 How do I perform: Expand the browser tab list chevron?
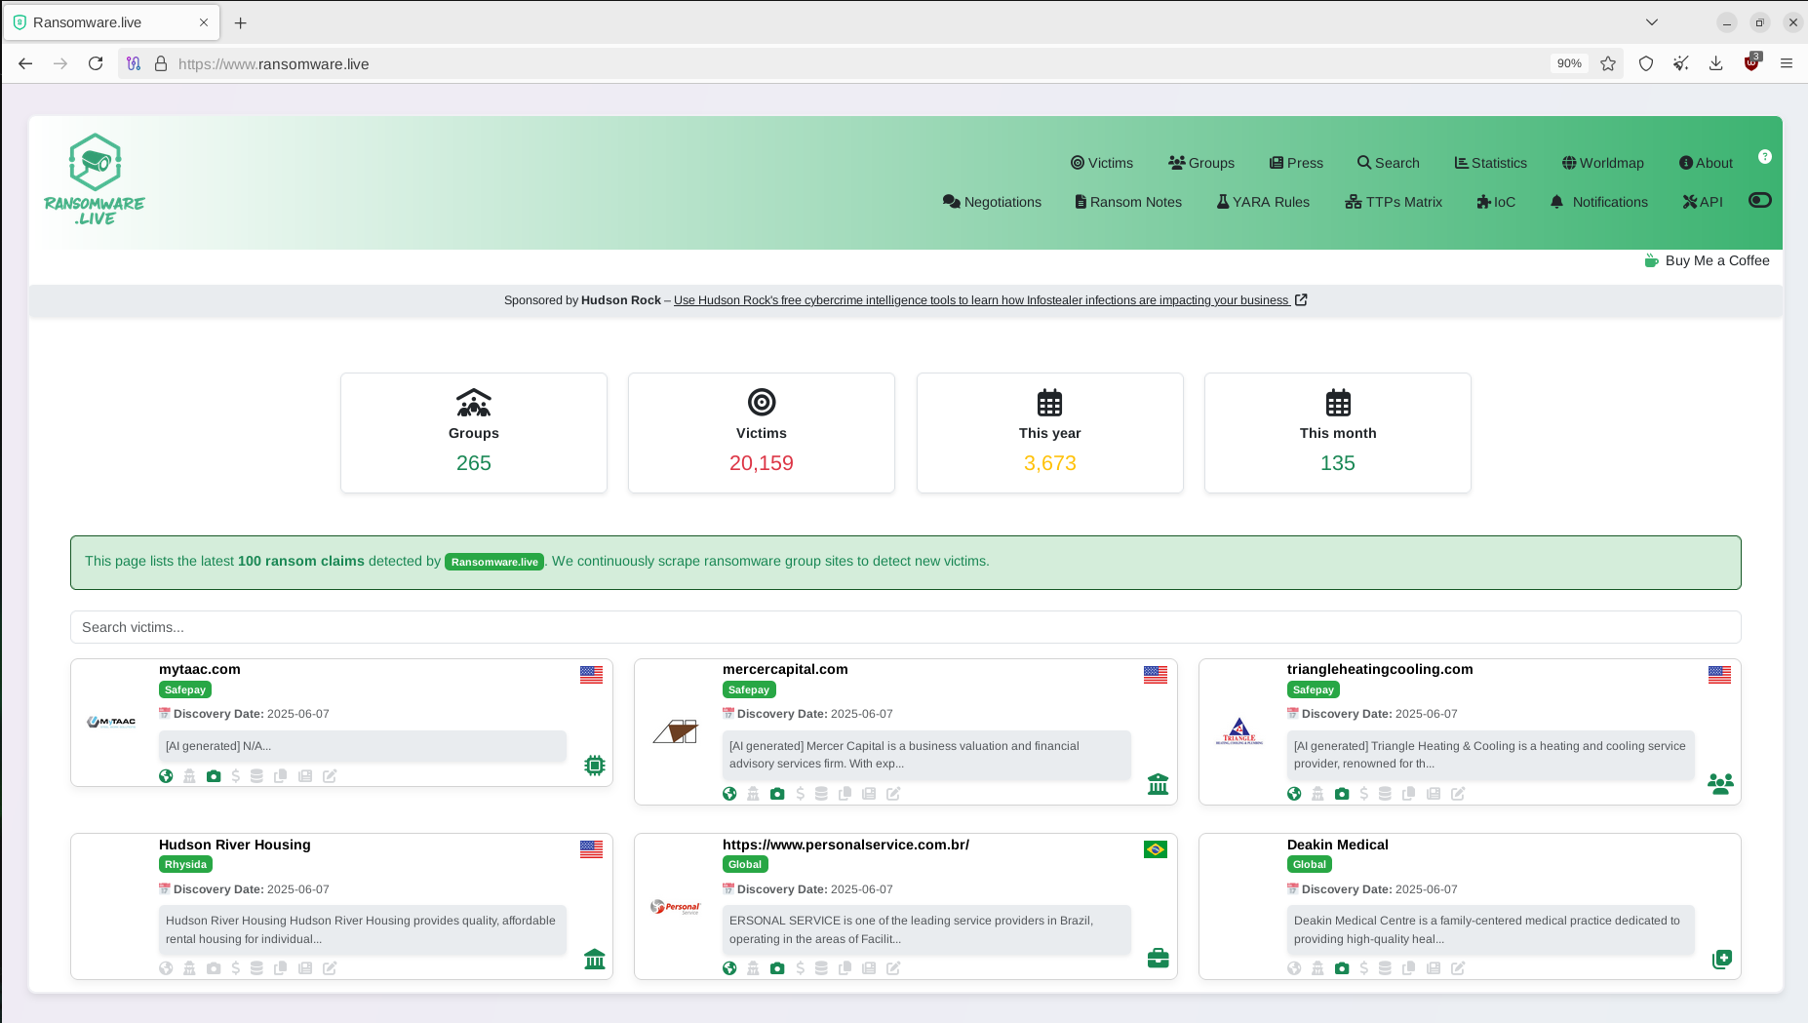tap(1651, 22)
